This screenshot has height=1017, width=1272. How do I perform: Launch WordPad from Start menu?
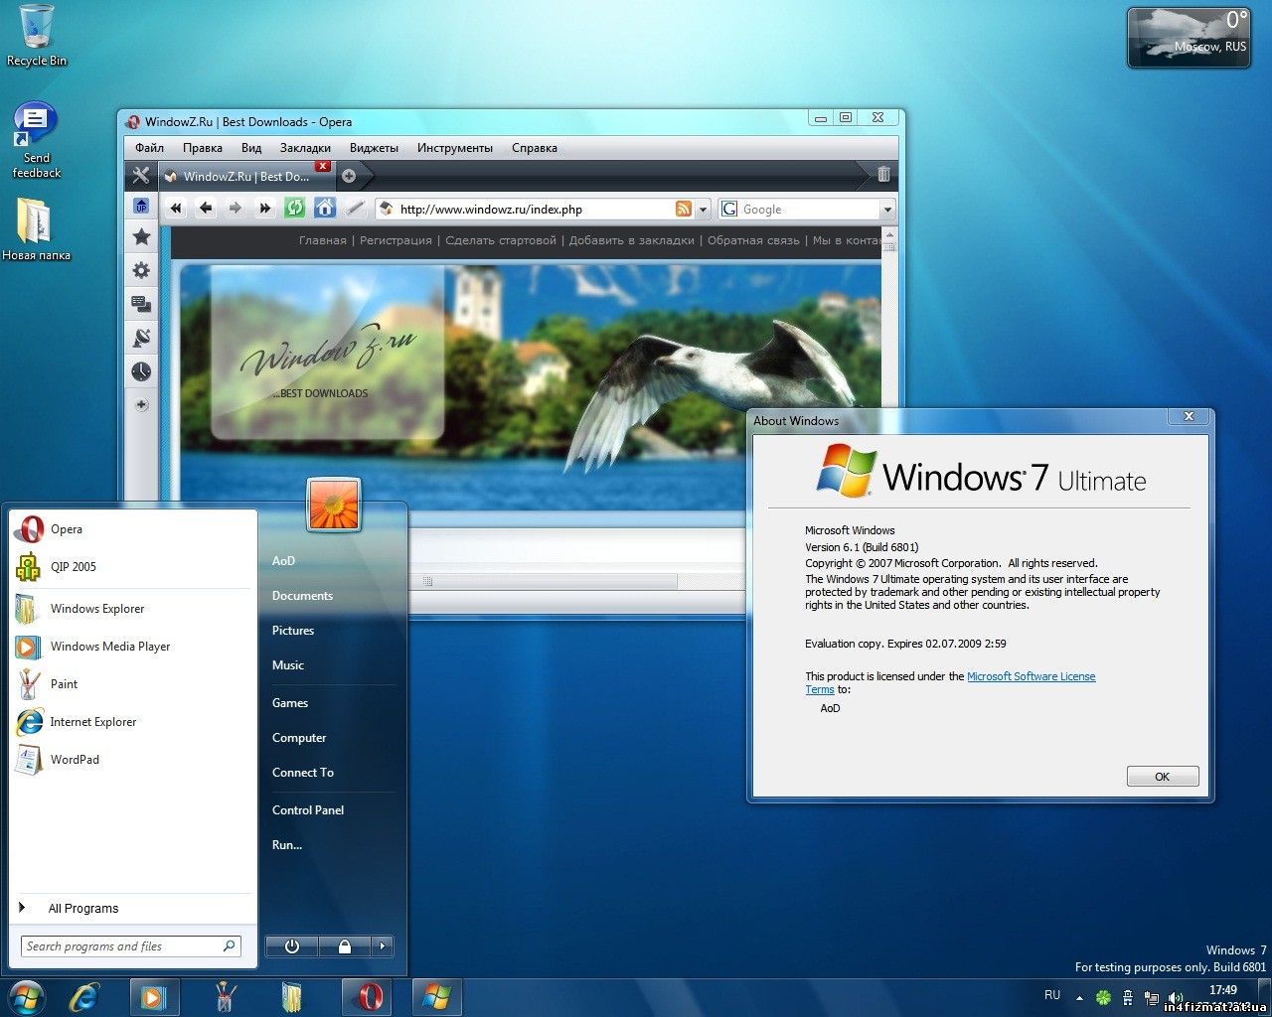coord(133,760)
